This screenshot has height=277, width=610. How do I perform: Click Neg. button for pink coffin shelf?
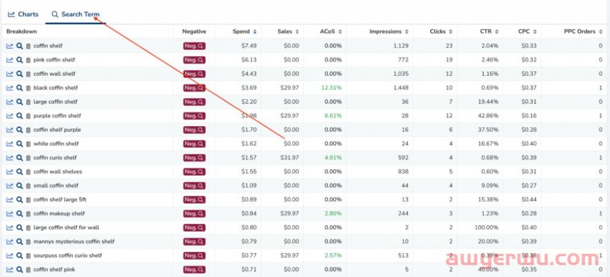[194, 60]
